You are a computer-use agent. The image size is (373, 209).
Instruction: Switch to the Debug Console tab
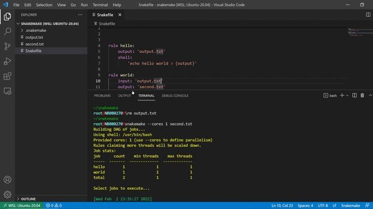175,96
